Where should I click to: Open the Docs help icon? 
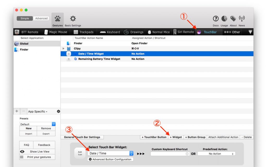[216, 19]
